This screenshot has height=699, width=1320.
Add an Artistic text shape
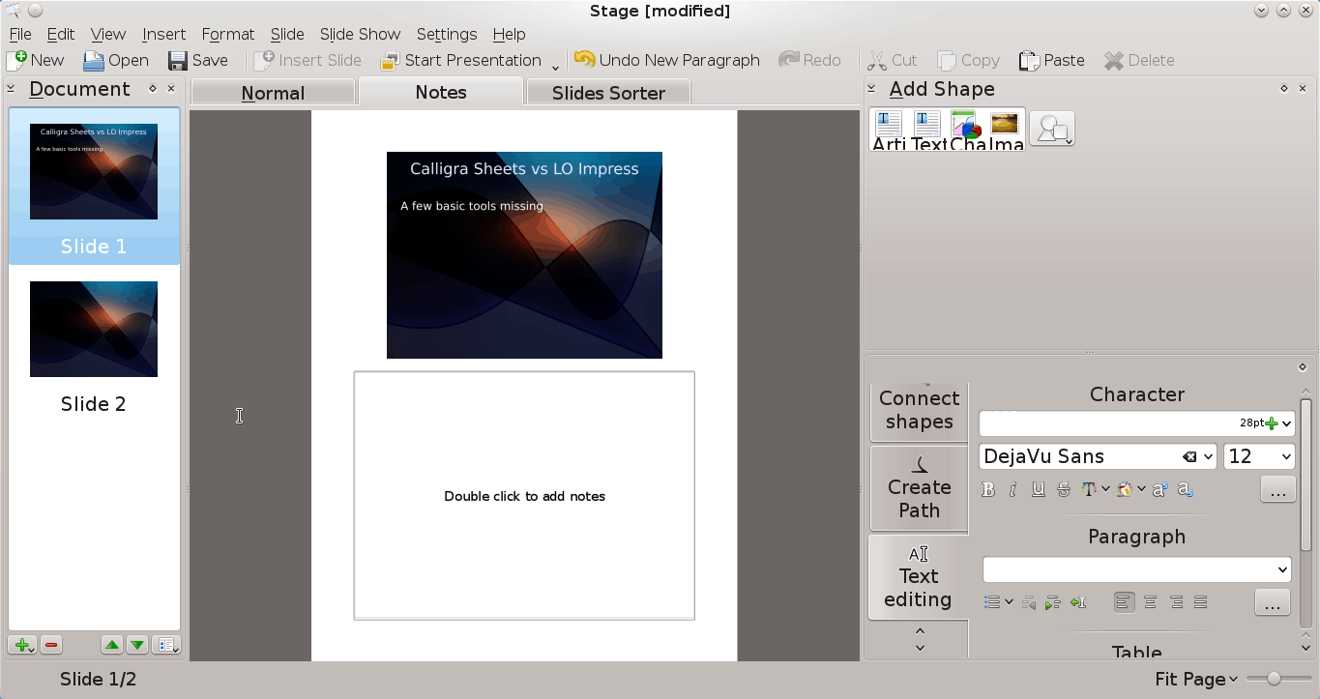[x=889, y=130]
